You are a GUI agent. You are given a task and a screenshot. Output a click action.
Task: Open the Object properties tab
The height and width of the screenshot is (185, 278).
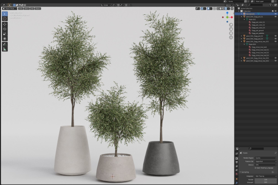point(237,179)
